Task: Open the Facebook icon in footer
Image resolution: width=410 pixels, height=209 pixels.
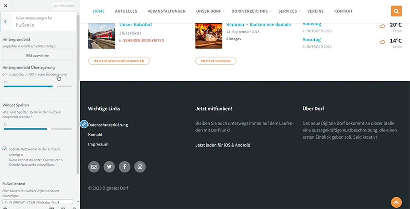Action: click(x=124, y=167)
